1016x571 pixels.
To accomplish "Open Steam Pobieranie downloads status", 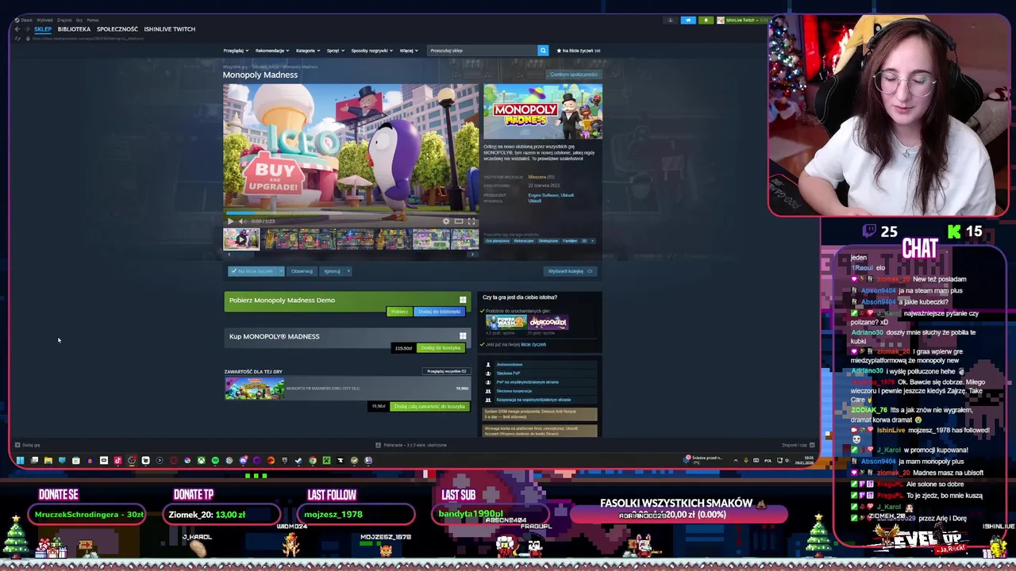I will click(x=410, y=445).
